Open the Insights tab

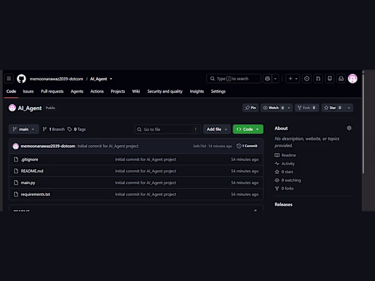pos(197,92)
